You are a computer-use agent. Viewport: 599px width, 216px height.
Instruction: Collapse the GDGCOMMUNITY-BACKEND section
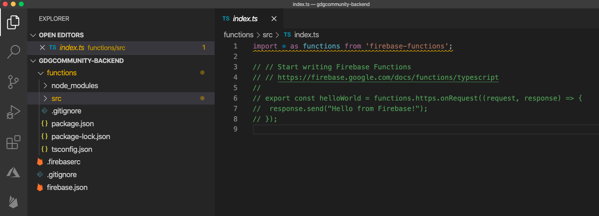(x=33, y=61)
